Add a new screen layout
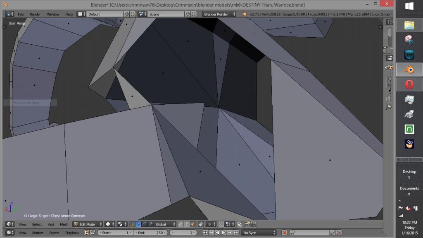The image size is (423, 238). pos(127,14)
